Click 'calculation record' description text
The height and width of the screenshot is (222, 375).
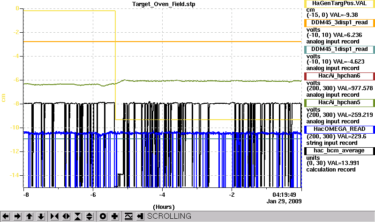click(x=331, y=170)
